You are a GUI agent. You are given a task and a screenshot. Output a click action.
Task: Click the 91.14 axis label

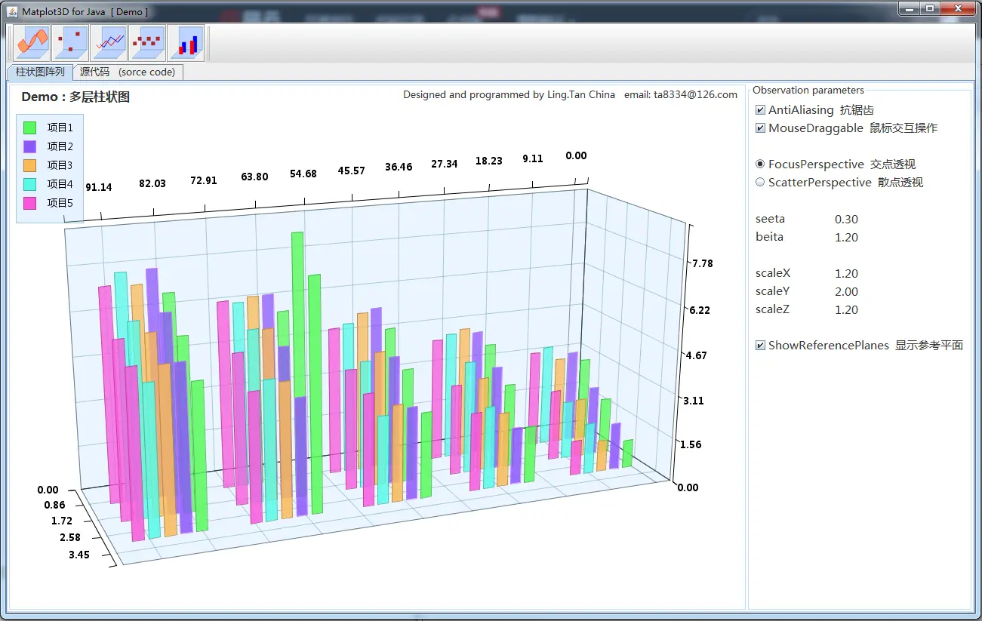pyautogui.click(x=99, y=188)
